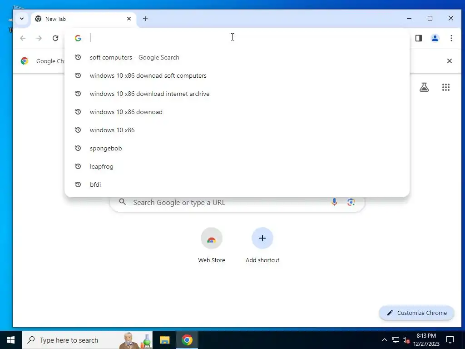465x349 pixels.
Task: Select suggestion 'soft computers - Google Search'
Action: [x=237, y=57]
